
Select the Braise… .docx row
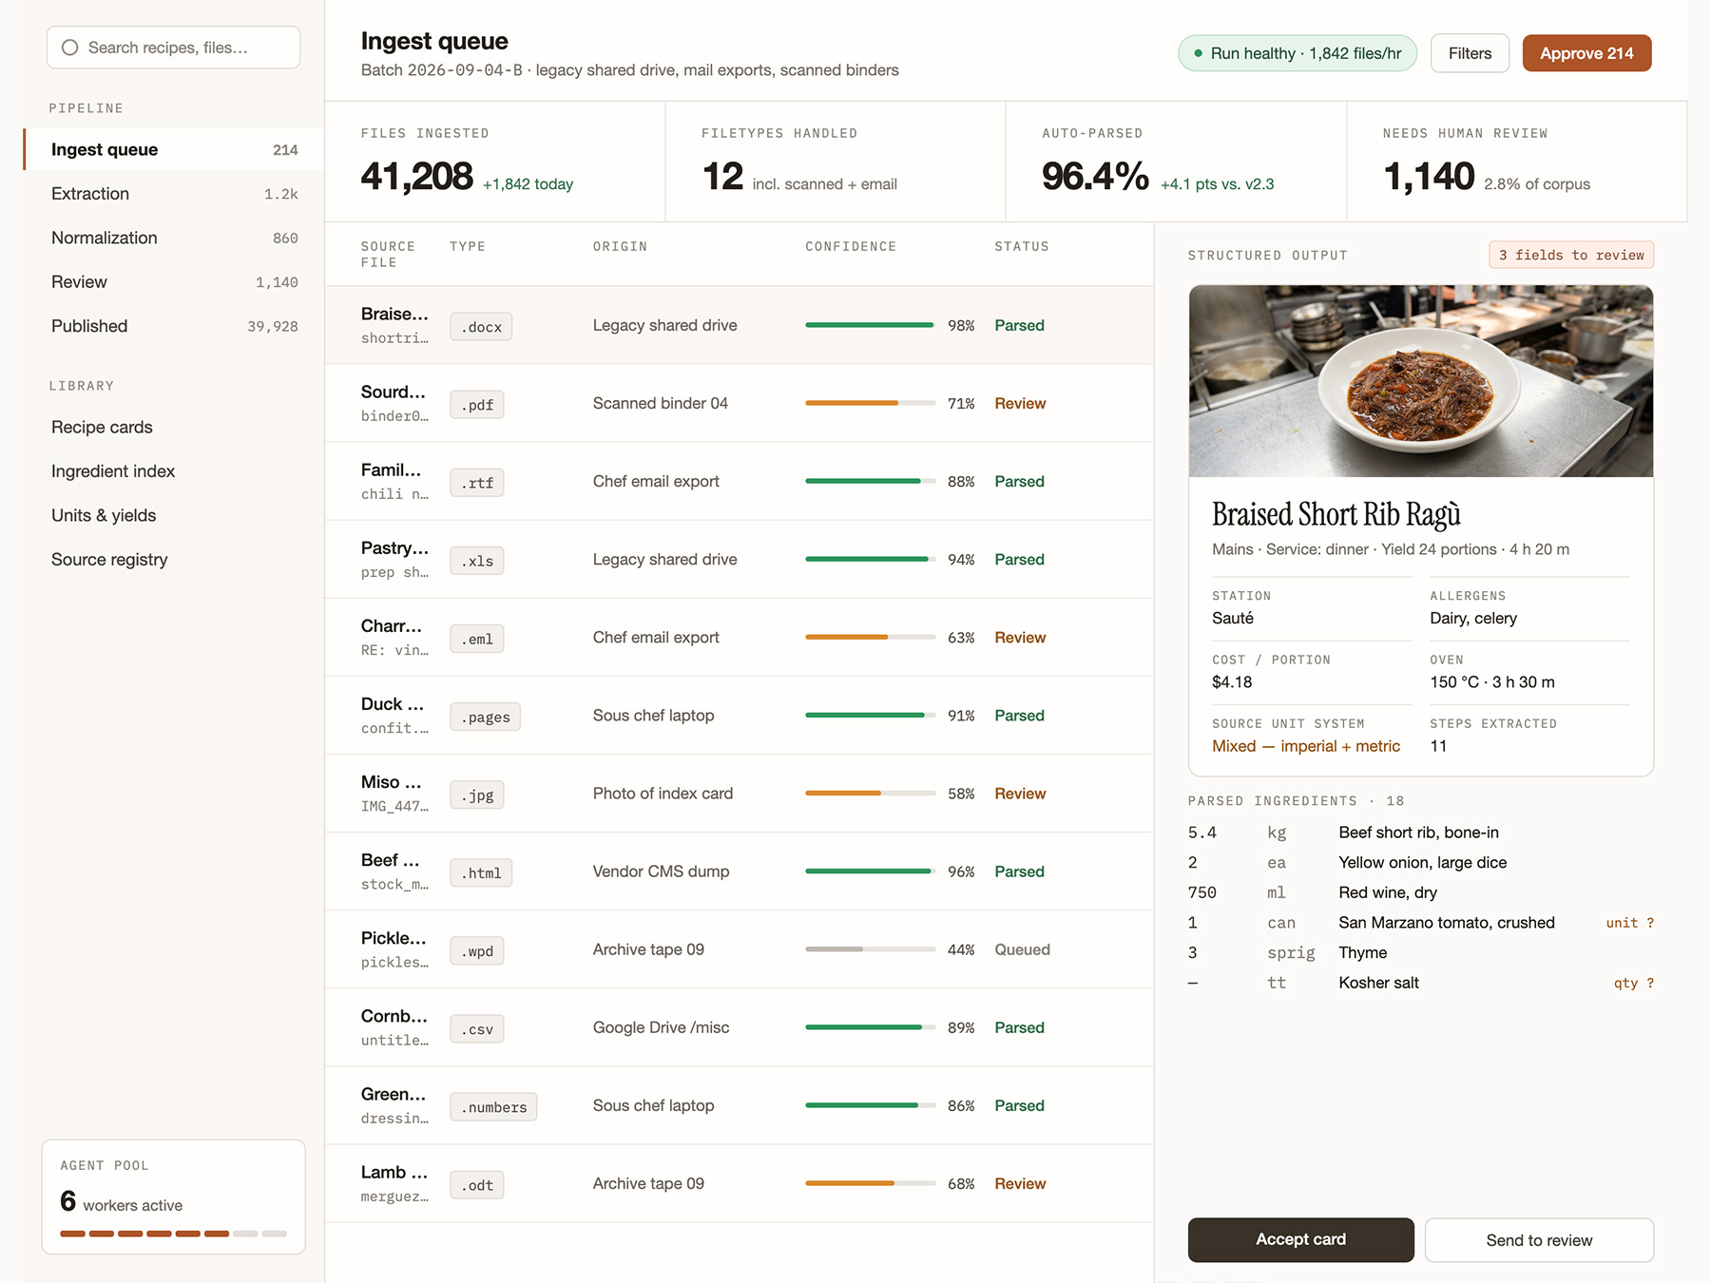coord(739,325)
